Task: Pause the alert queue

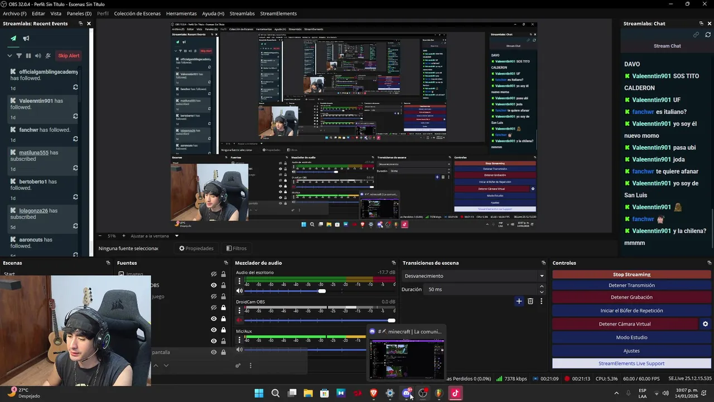Action: pos(28,56)
